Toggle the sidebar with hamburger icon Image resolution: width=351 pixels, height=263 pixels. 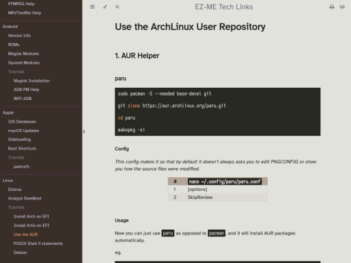coord(92,6)
